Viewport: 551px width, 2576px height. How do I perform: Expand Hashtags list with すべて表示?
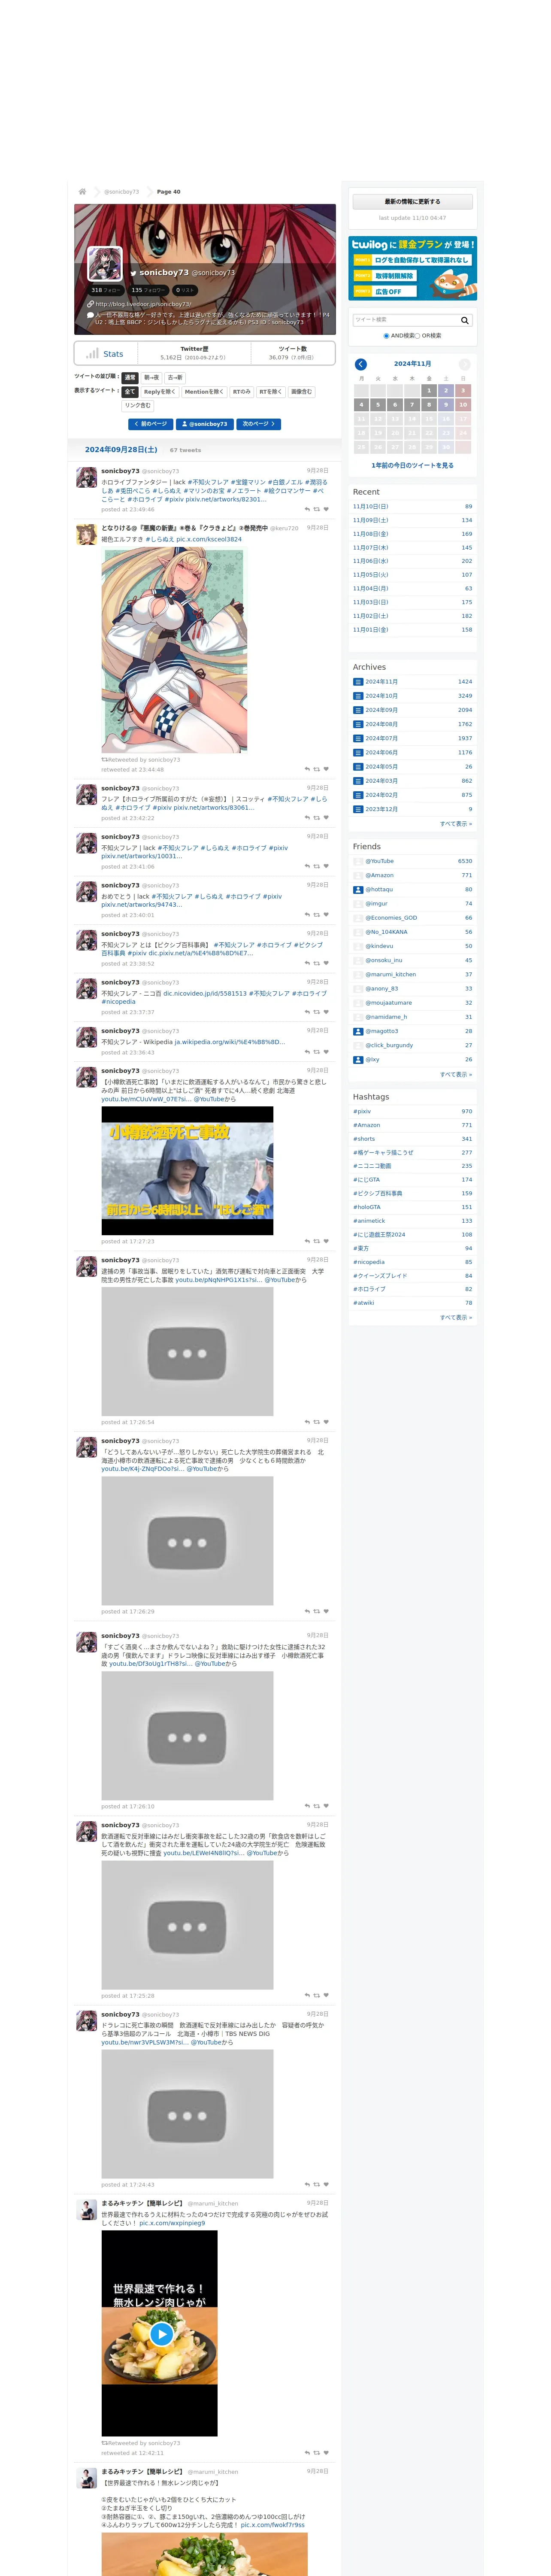point(456,1317)
